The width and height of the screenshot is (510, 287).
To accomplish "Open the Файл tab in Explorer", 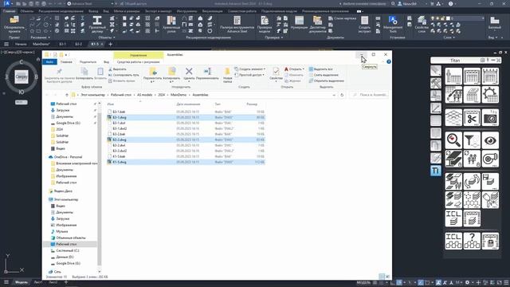I will 49,62.
